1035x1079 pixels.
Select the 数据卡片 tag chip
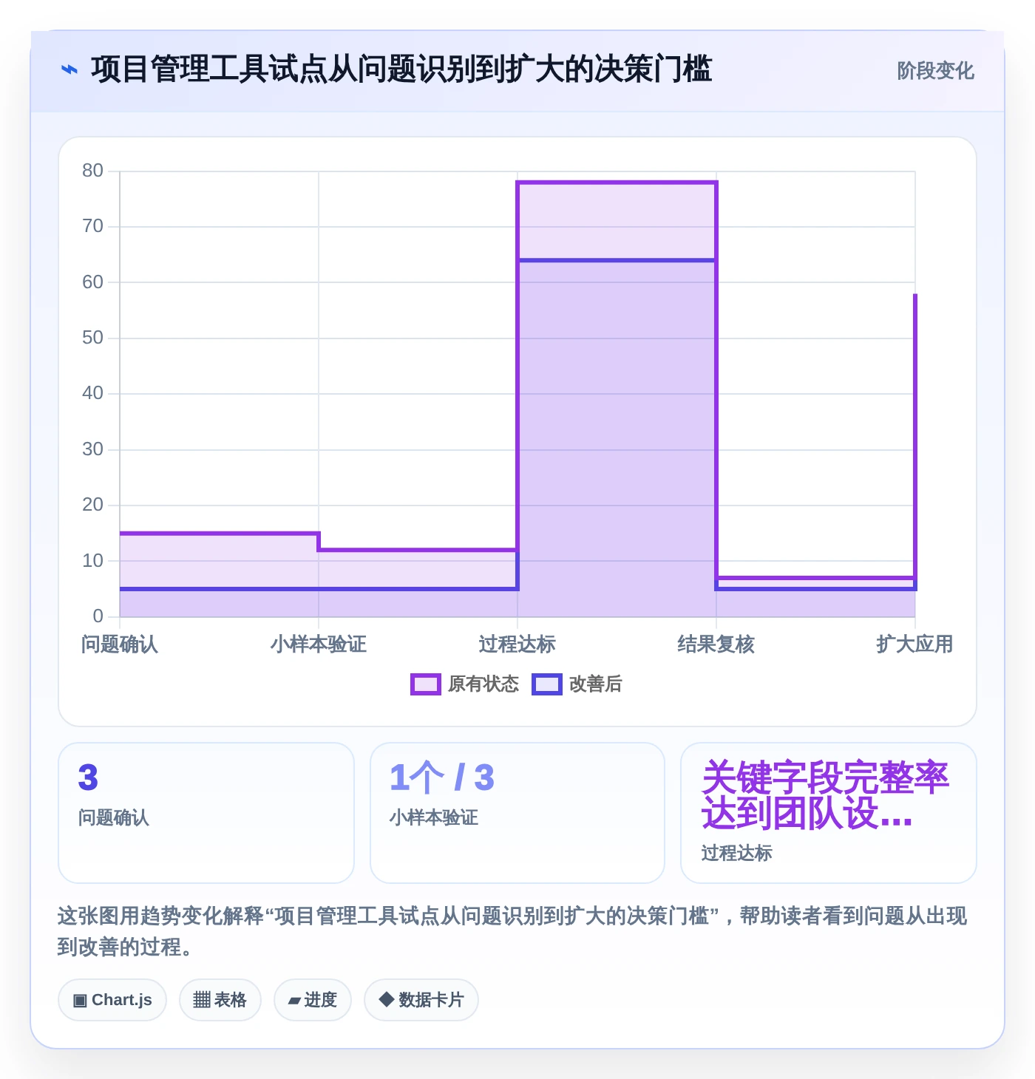421,1000
